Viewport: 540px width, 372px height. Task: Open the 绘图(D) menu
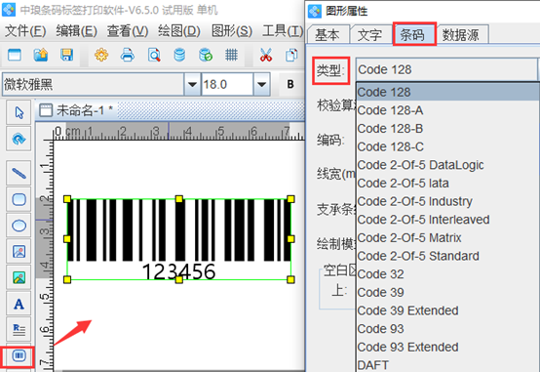(179, 31)
